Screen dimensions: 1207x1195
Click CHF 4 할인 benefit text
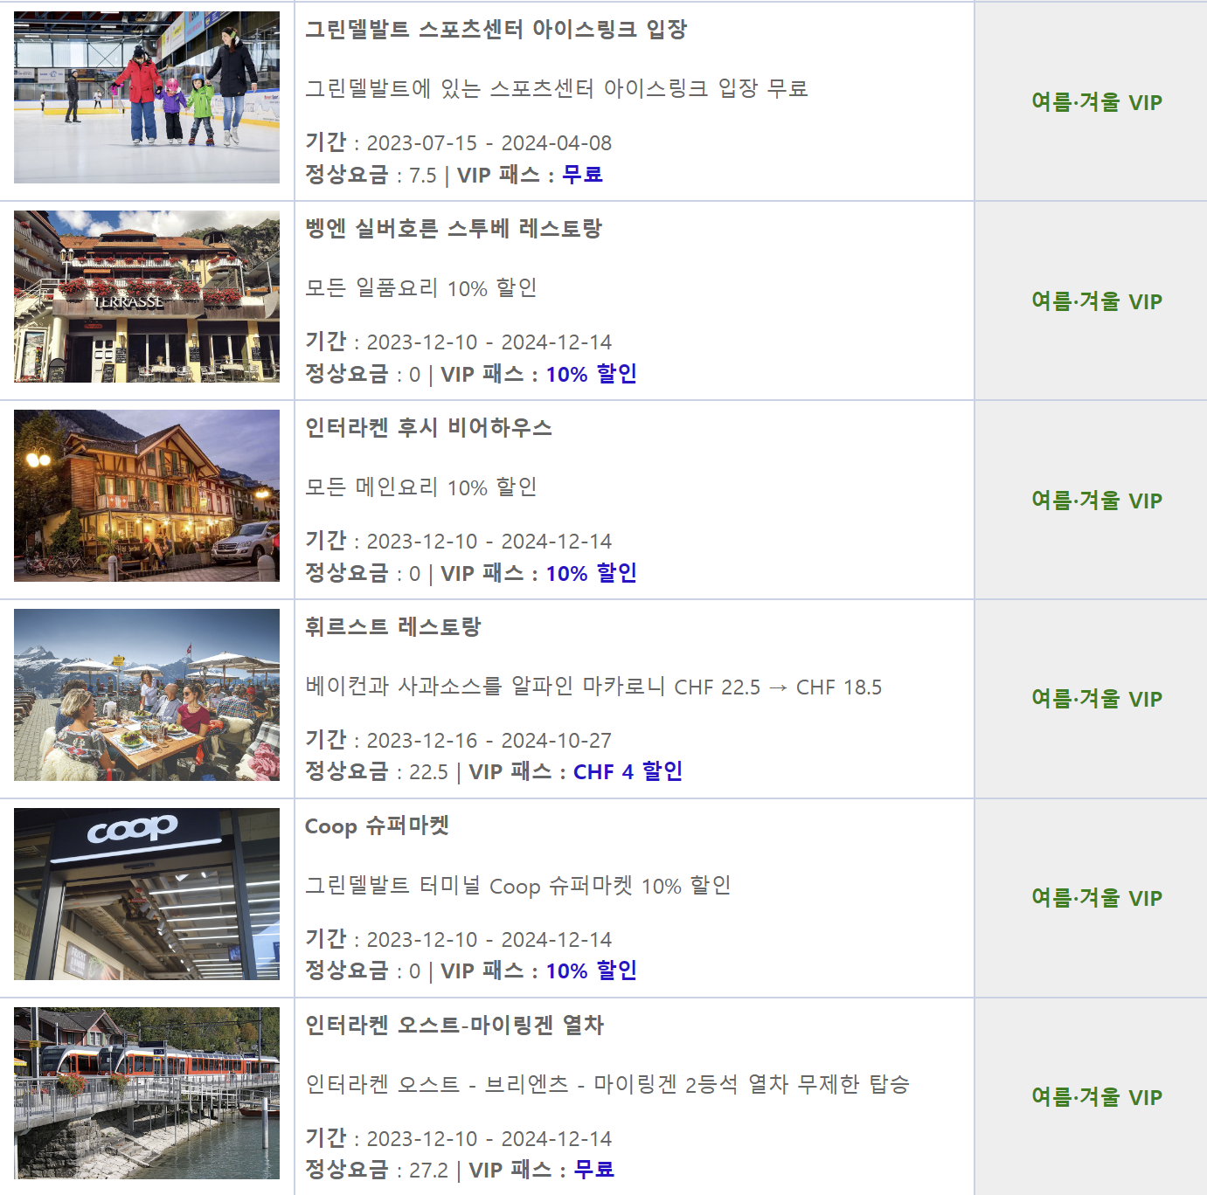point(628,771)
